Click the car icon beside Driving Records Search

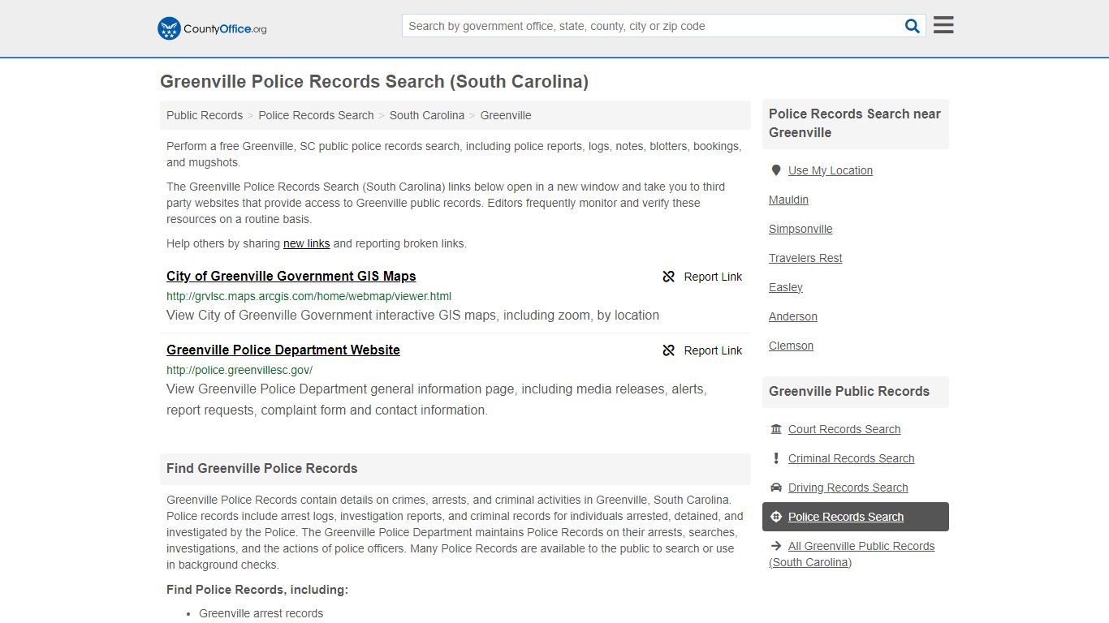[x=776, y=488]
